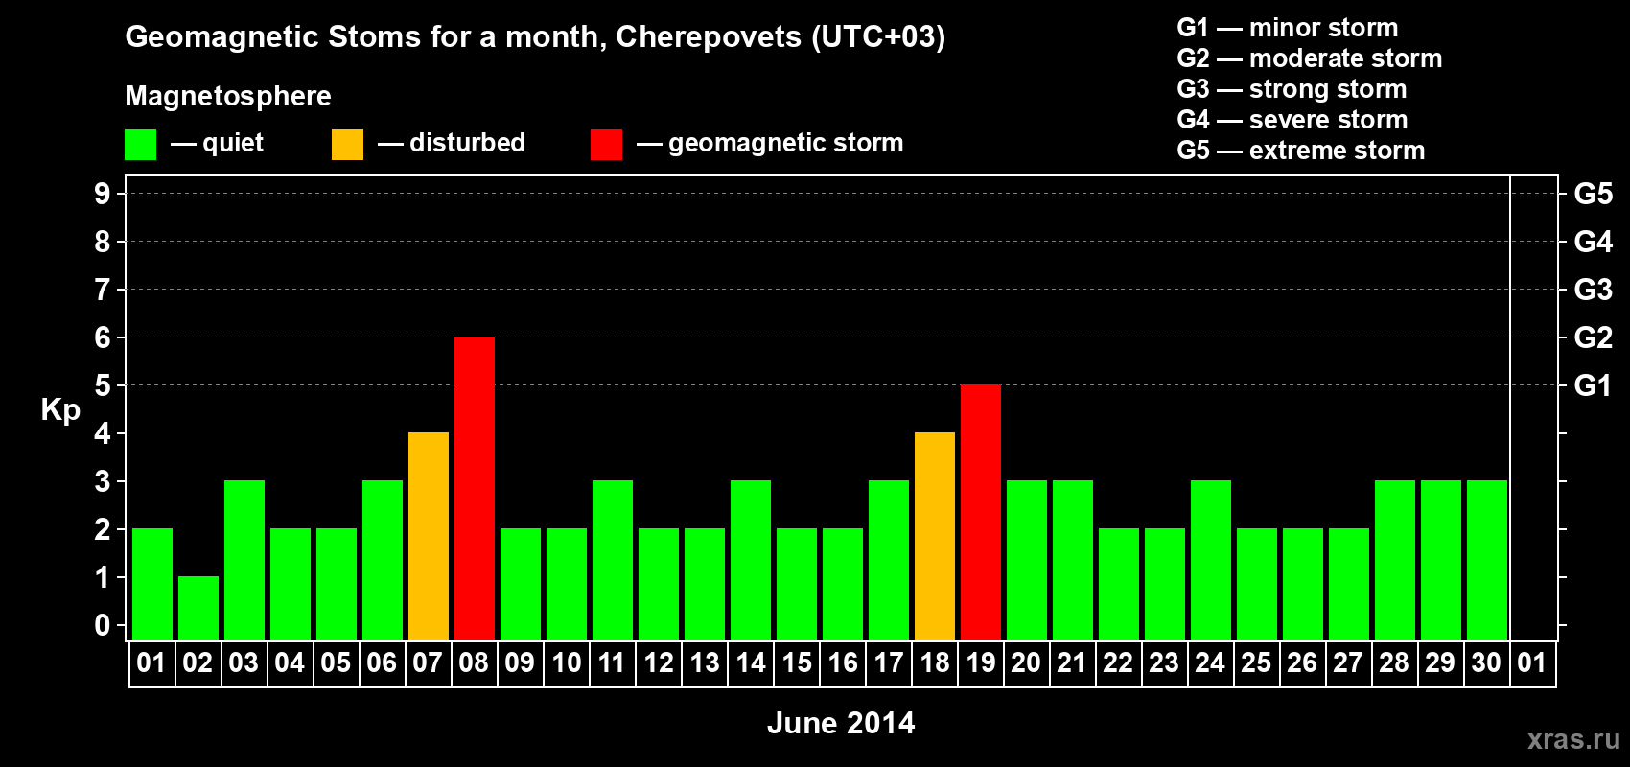Click the date label 15
1630x767 pixels.
796,663
